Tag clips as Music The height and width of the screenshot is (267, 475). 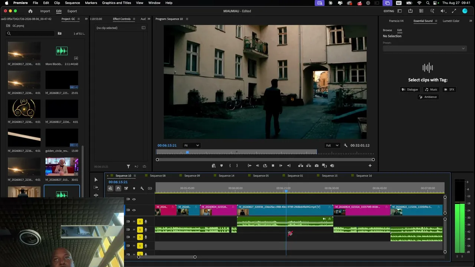pos(431,89)
